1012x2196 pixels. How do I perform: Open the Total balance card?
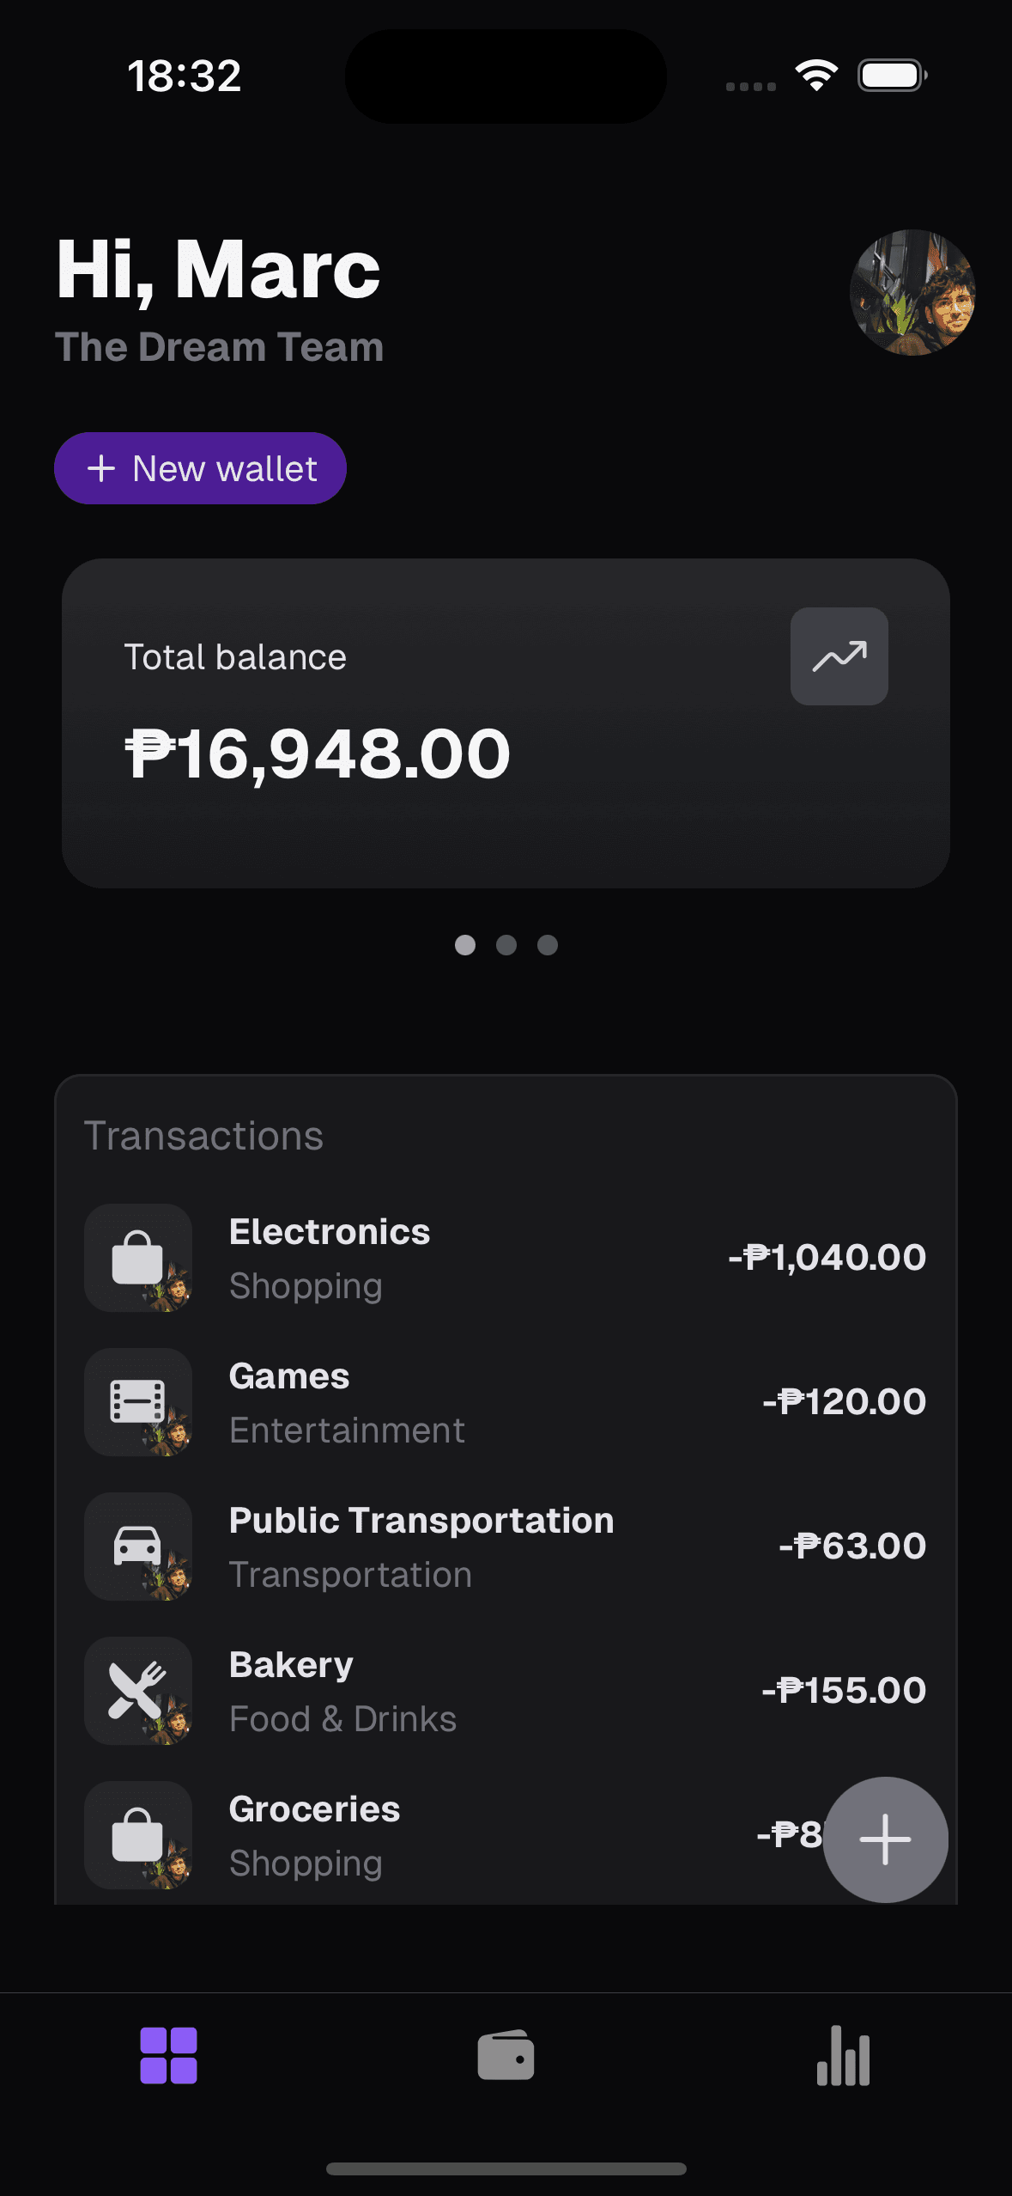506,723
